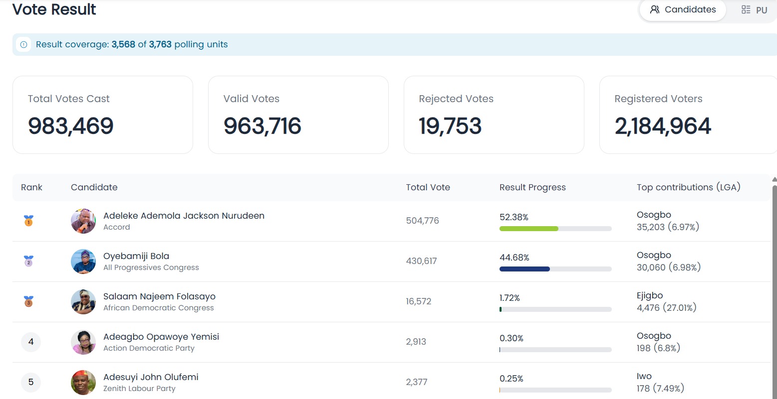Click the info icon beside Result coverage
The height and width of the screenshot is (399, 777).
[23, 44]
